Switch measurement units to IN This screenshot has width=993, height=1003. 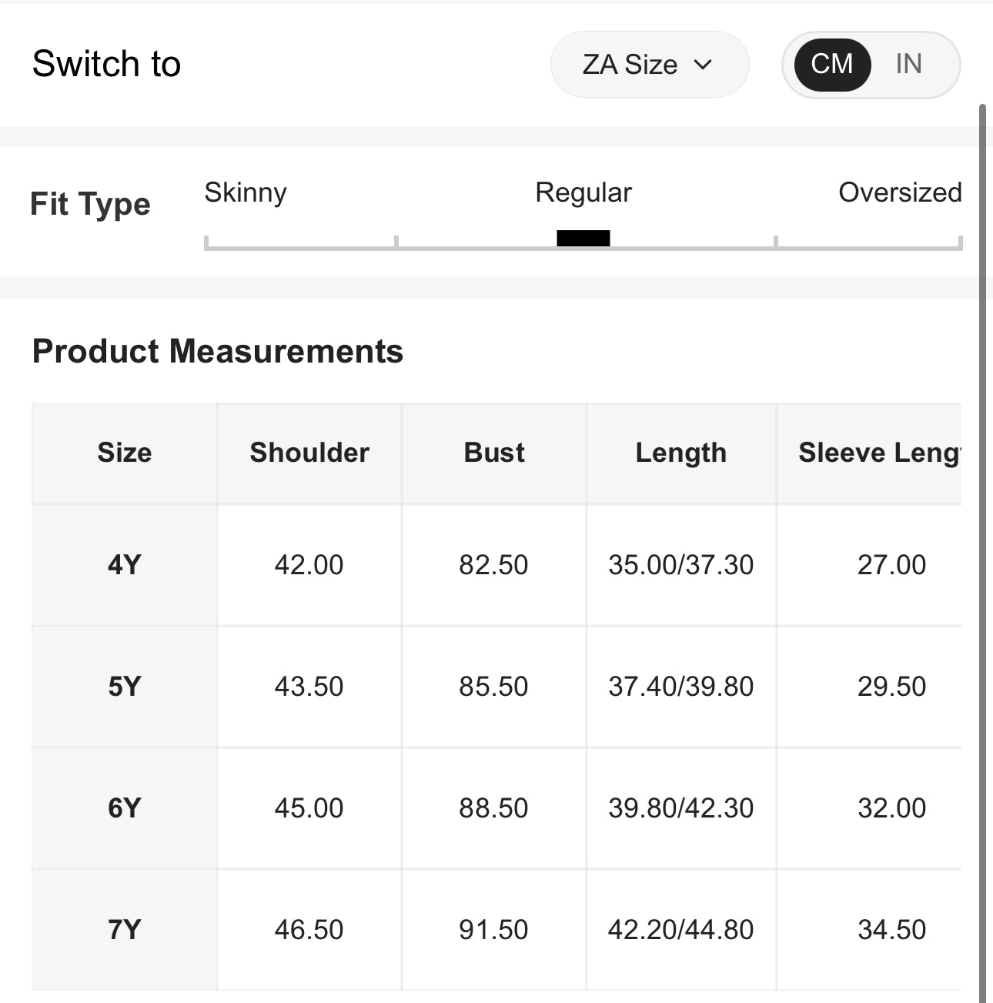(908, 64)
